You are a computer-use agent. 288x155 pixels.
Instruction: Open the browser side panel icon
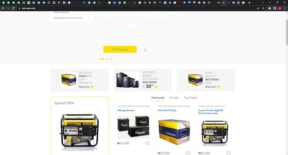pos(274,8)
